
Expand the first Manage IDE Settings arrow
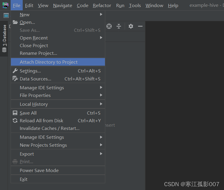(101, 87)
